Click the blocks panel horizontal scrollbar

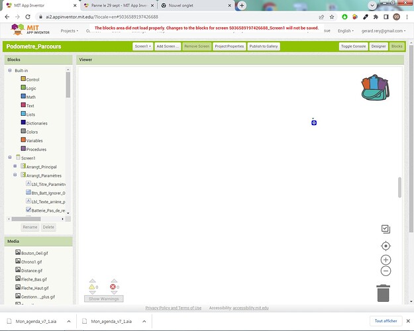pyautogui.click(x=26, y=219)
